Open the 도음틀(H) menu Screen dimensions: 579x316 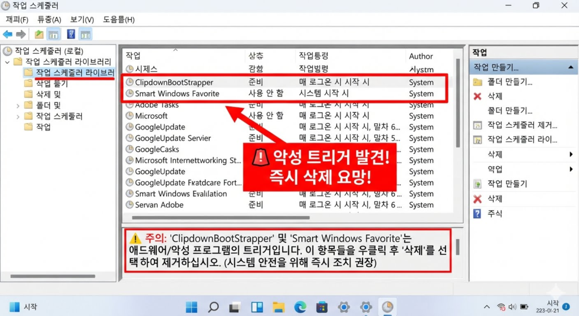[x=119, y=20]
